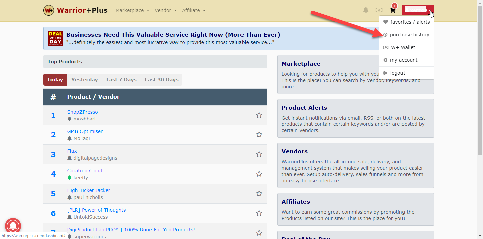
Task: Choose logout from user menu
Action: (407, 73)
